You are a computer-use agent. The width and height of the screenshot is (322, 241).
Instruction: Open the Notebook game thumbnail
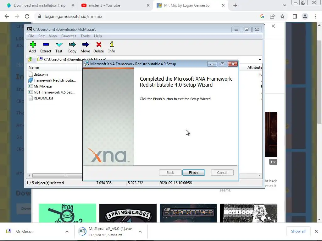(x=249, y=213)
